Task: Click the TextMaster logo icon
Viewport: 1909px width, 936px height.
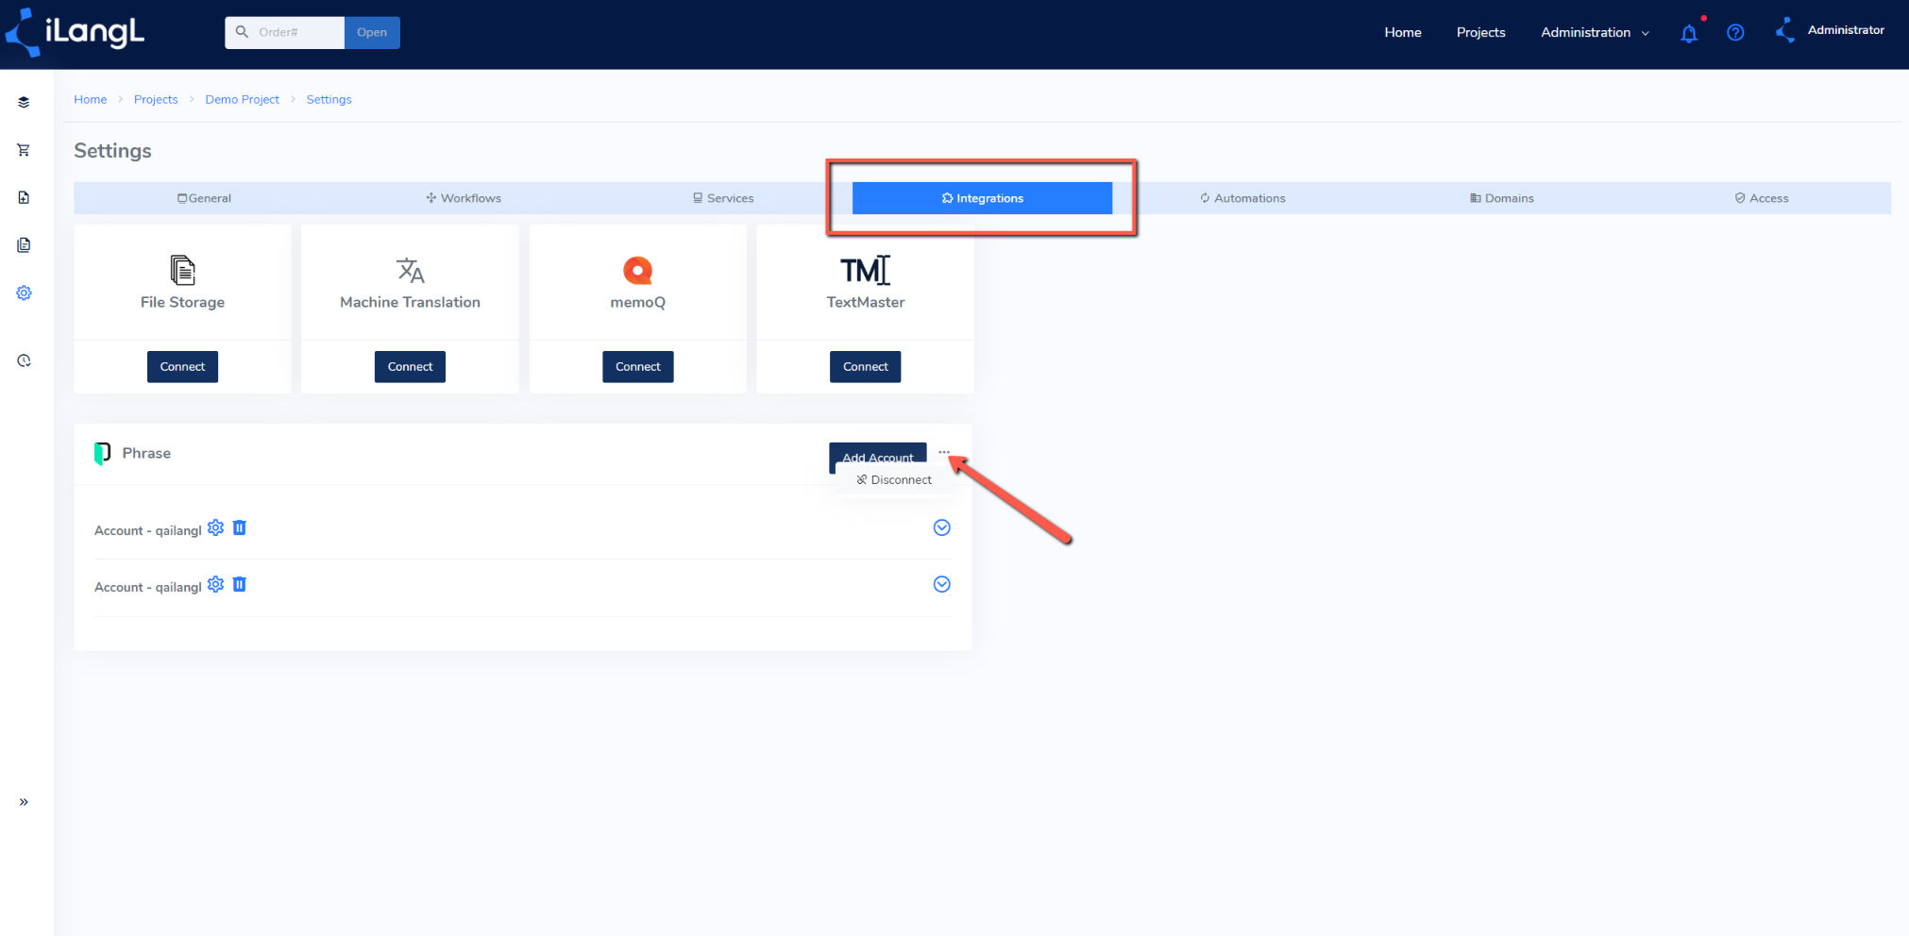Action: tap(866, 271)
